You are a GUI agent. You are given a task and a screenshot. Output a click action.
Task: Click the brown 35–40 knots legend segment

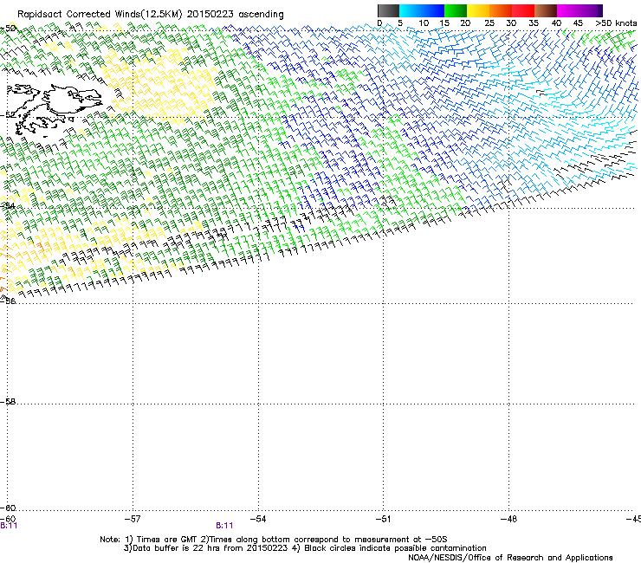pyautogui.click(x=546, y=10)
